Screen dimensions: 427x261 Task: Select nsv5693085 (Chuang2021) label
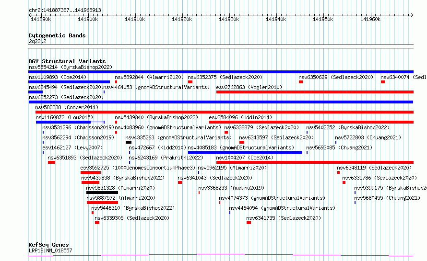click(x=339, y=148)
